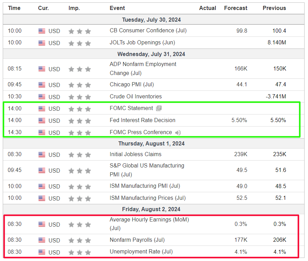Open Crude Oil Inventories event
This screenshot has width=308, height=261.
coord(136,96)
